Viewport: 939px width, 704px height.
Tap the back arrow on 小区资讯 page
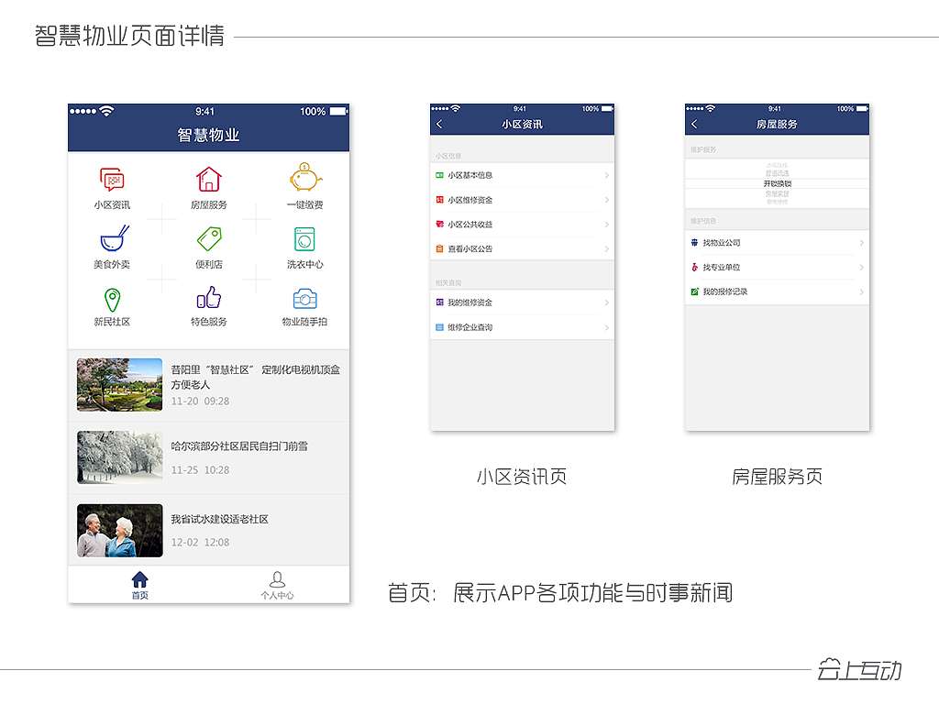pos(439,122)
